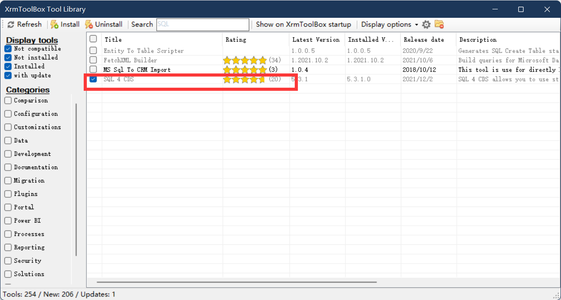Tick checkbox for Entity To Table Scripter

(x=93, y=50)
